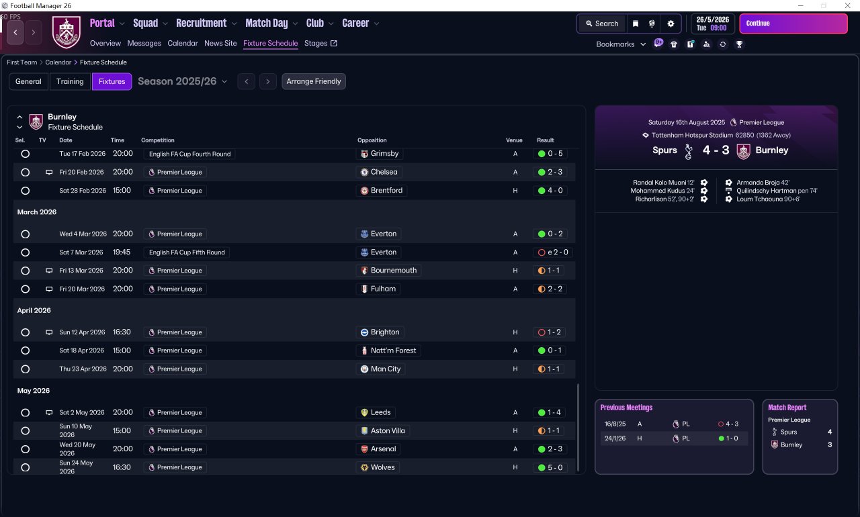
Task: Open settings gear icon in top bar
Action: click(x=671, y=23)
